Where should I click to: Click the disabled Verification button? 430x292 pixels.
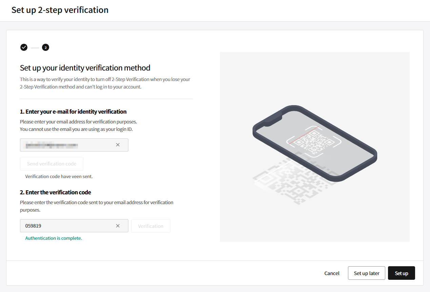pos(151,226)
